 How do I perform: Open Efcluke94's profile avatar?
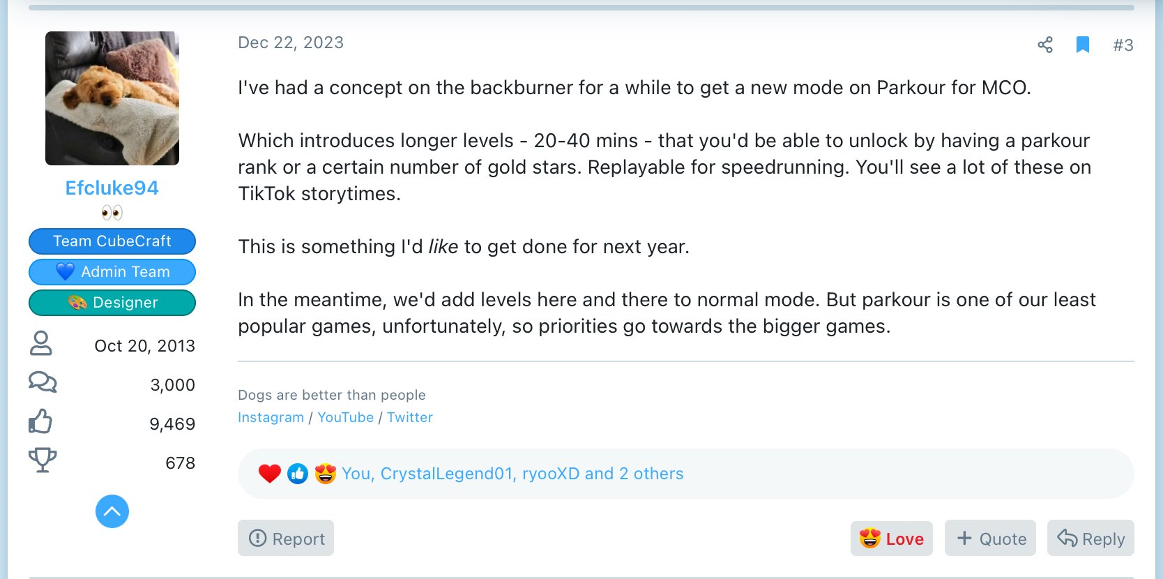pos(112,98)
